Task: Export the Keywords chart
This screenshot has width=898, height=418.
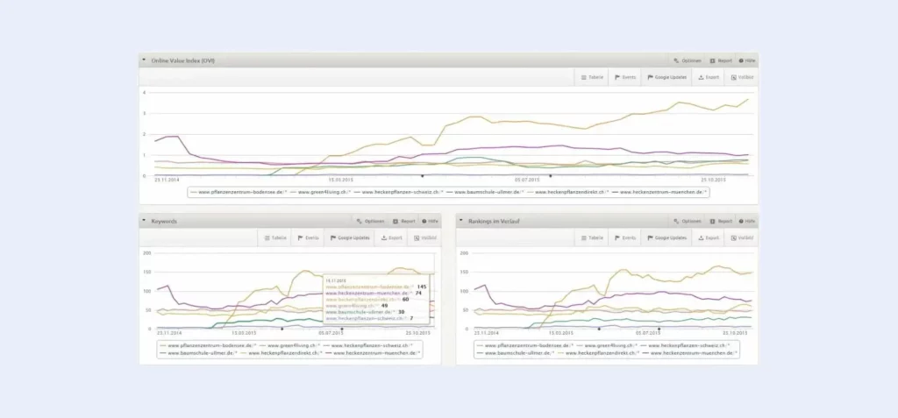Action: (x=391, y=237)
